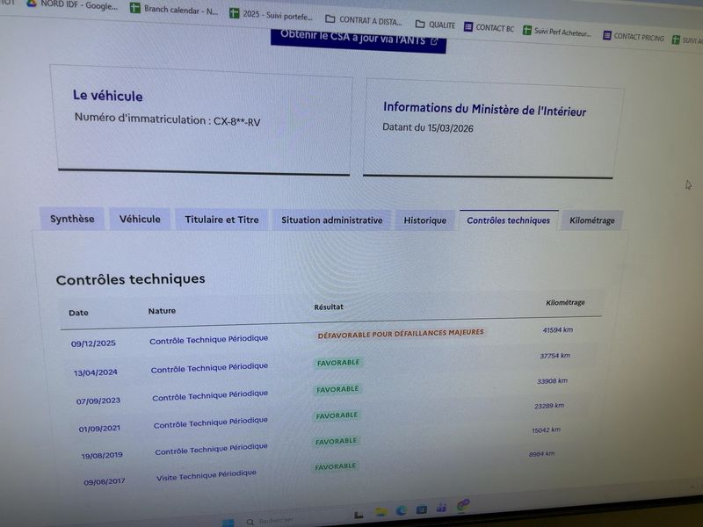This screenshot has width=703, height=527.
Task: Select the 09/12/2025 date cell
Action: point(93,343)
